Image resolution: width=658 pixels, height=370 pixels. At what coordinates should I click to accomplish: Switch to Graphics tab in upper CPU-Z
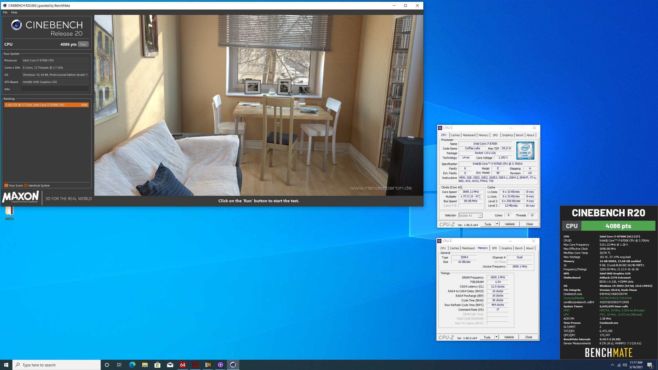(x=507, y=135)
